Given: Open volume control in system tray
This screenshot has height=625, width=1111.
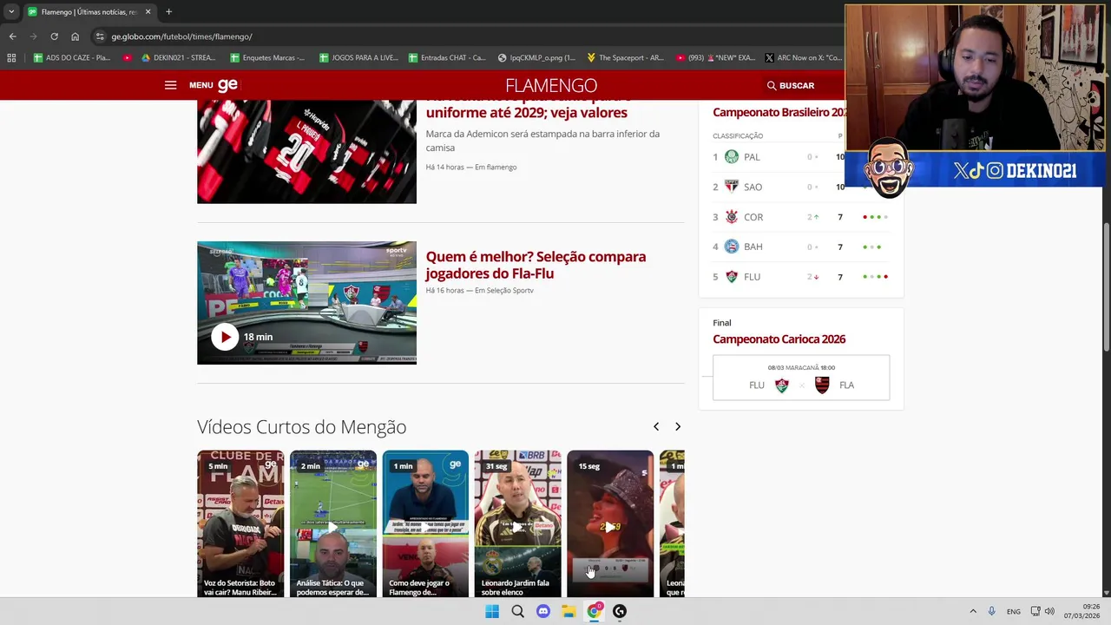Looking at the screenshot, I should (1049, 611).
